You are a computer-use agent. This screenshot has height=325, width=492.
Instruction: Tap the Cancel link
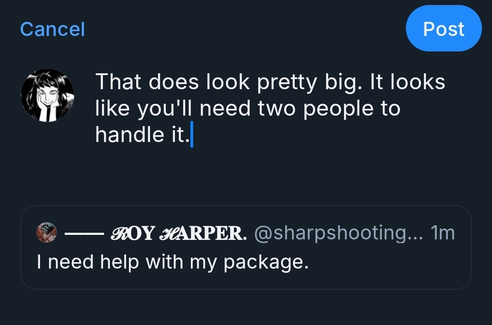coord(52,30)
